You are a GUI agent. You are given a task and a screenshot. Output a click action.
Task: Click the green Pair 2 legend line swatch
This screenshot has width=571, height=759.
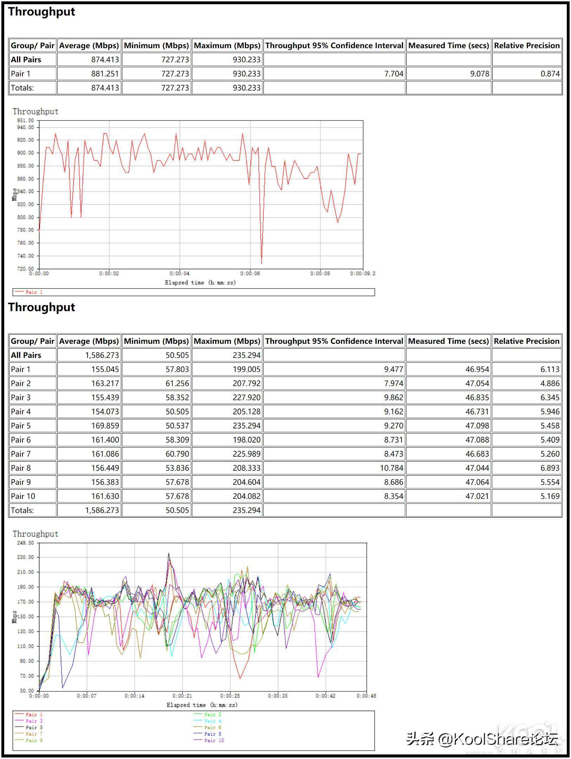coord(198,714)
